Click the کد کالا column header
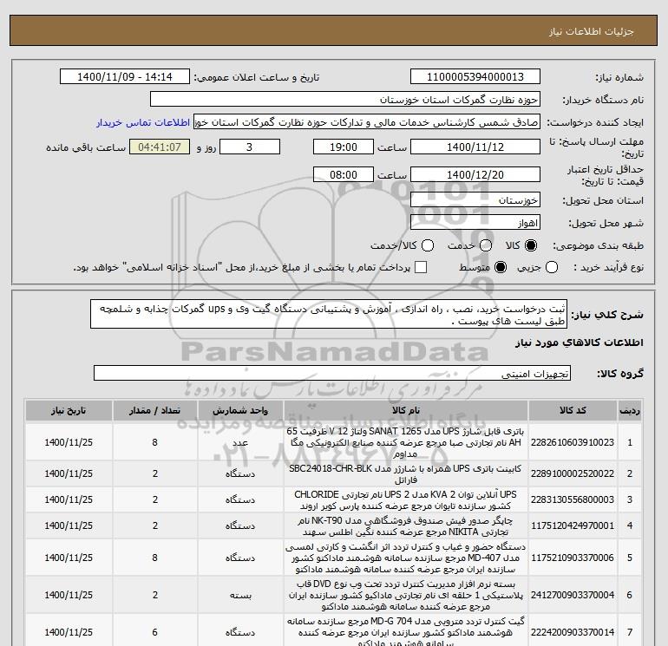The height and width of the screenshot is (646, 668). click(573, 410)
